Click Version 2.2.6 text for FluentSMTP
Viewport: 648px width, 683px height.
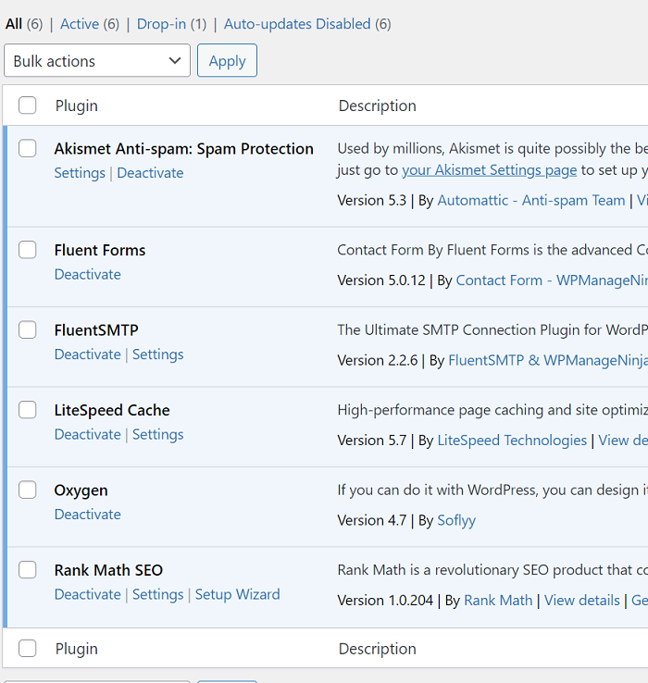(378, 360)
